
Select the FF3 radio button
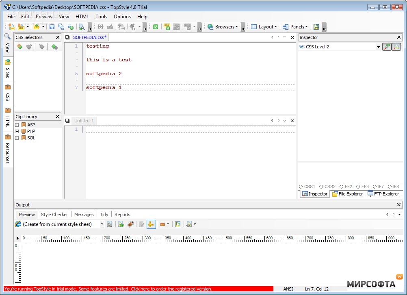pyautogui.click(x=358, y=187)
